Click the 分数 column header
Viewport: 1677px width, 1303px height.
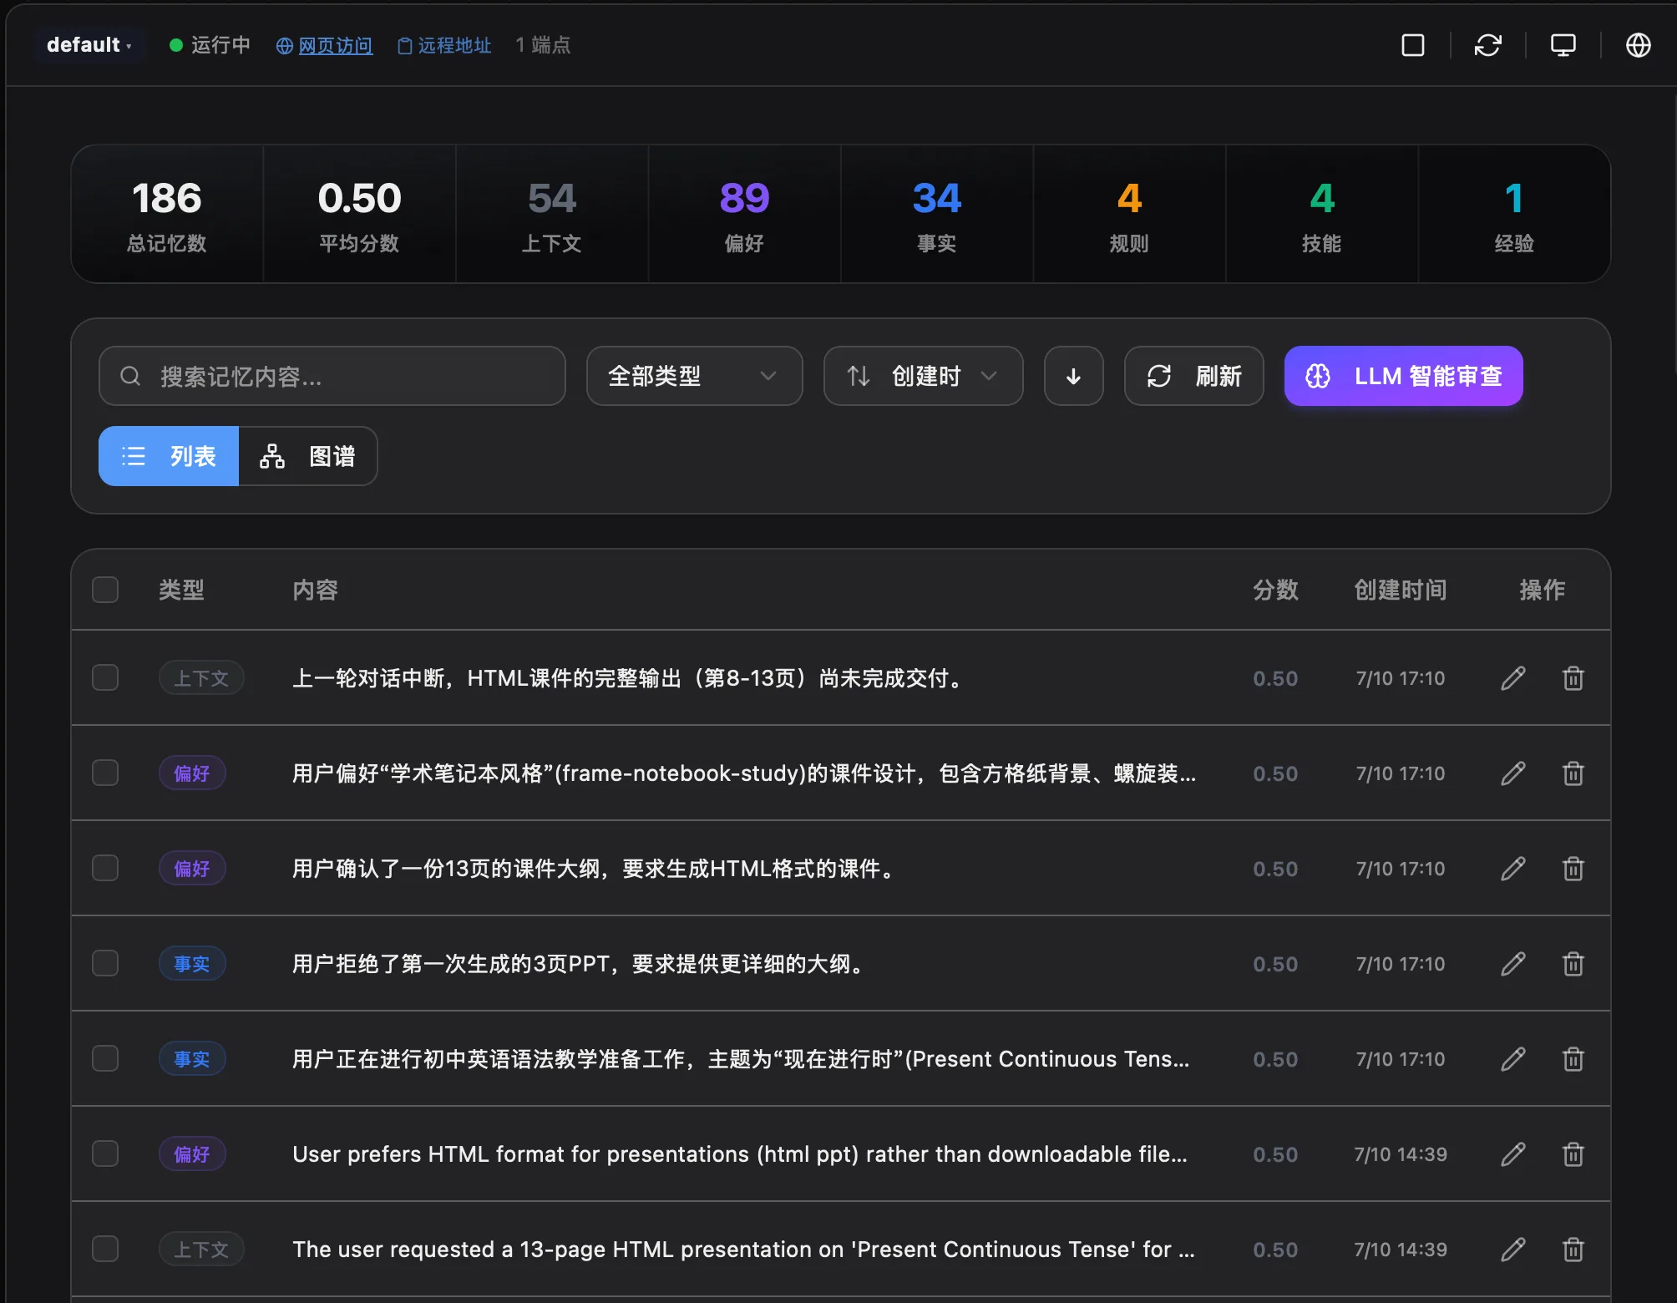pyautogui.click(x=1275, y=590)
